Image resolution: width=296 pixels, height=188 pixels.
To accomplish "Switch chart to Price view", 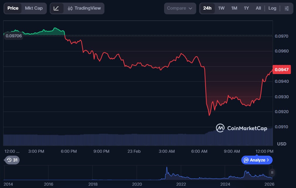I will coord(13,8).
